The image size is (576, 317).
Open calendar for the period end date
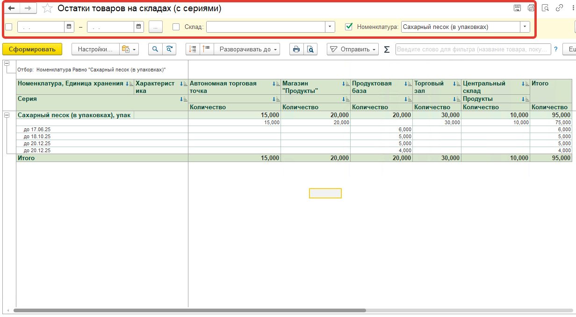139,27
